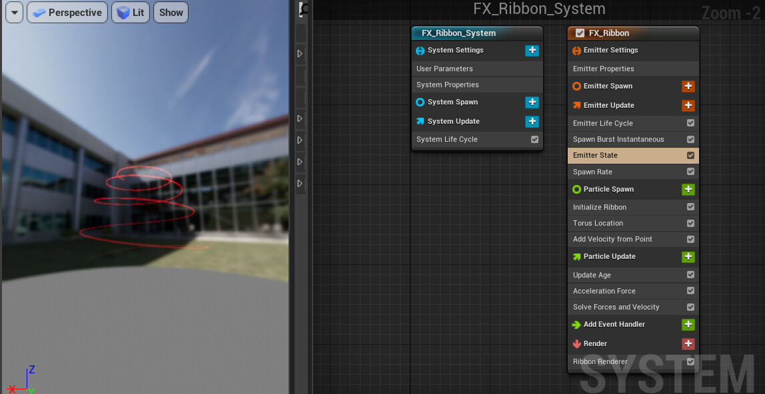Select the Emitter Life Cycle module label
765x394 pixels.
[602, 123]
